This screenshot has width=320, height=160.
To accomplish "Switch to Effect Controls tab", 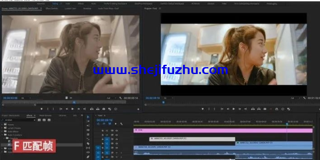I will (52, 8).
